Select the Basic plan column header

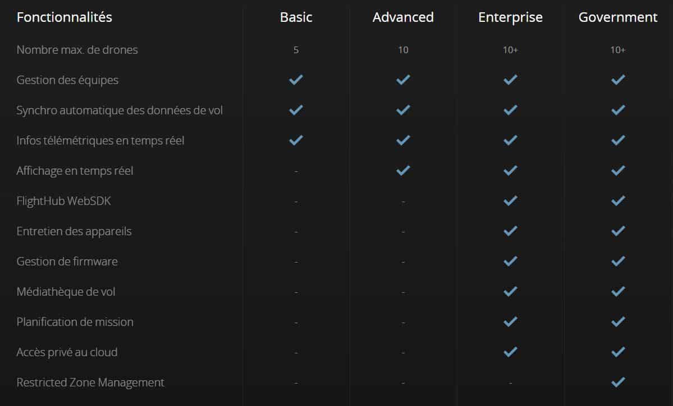click(296, 17)
